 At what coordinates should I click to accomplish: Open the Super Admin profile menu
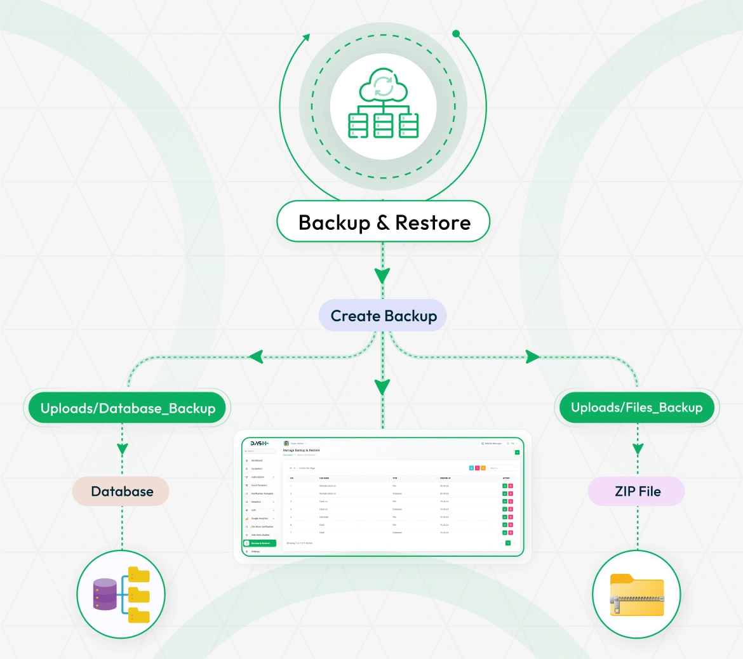[x=297, y=444]
